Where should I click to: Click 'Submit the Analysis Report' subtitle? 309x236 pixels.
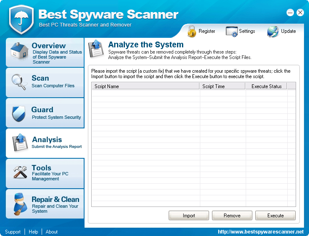[57, 147]
